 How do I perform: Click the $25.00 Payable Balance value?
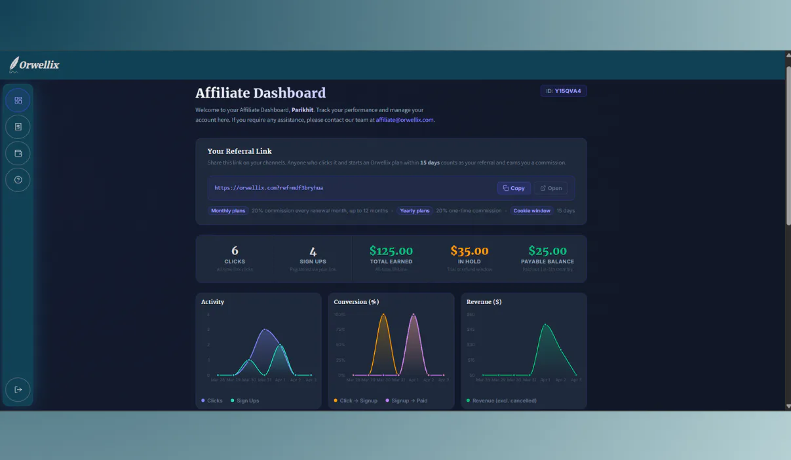(547, 251)
